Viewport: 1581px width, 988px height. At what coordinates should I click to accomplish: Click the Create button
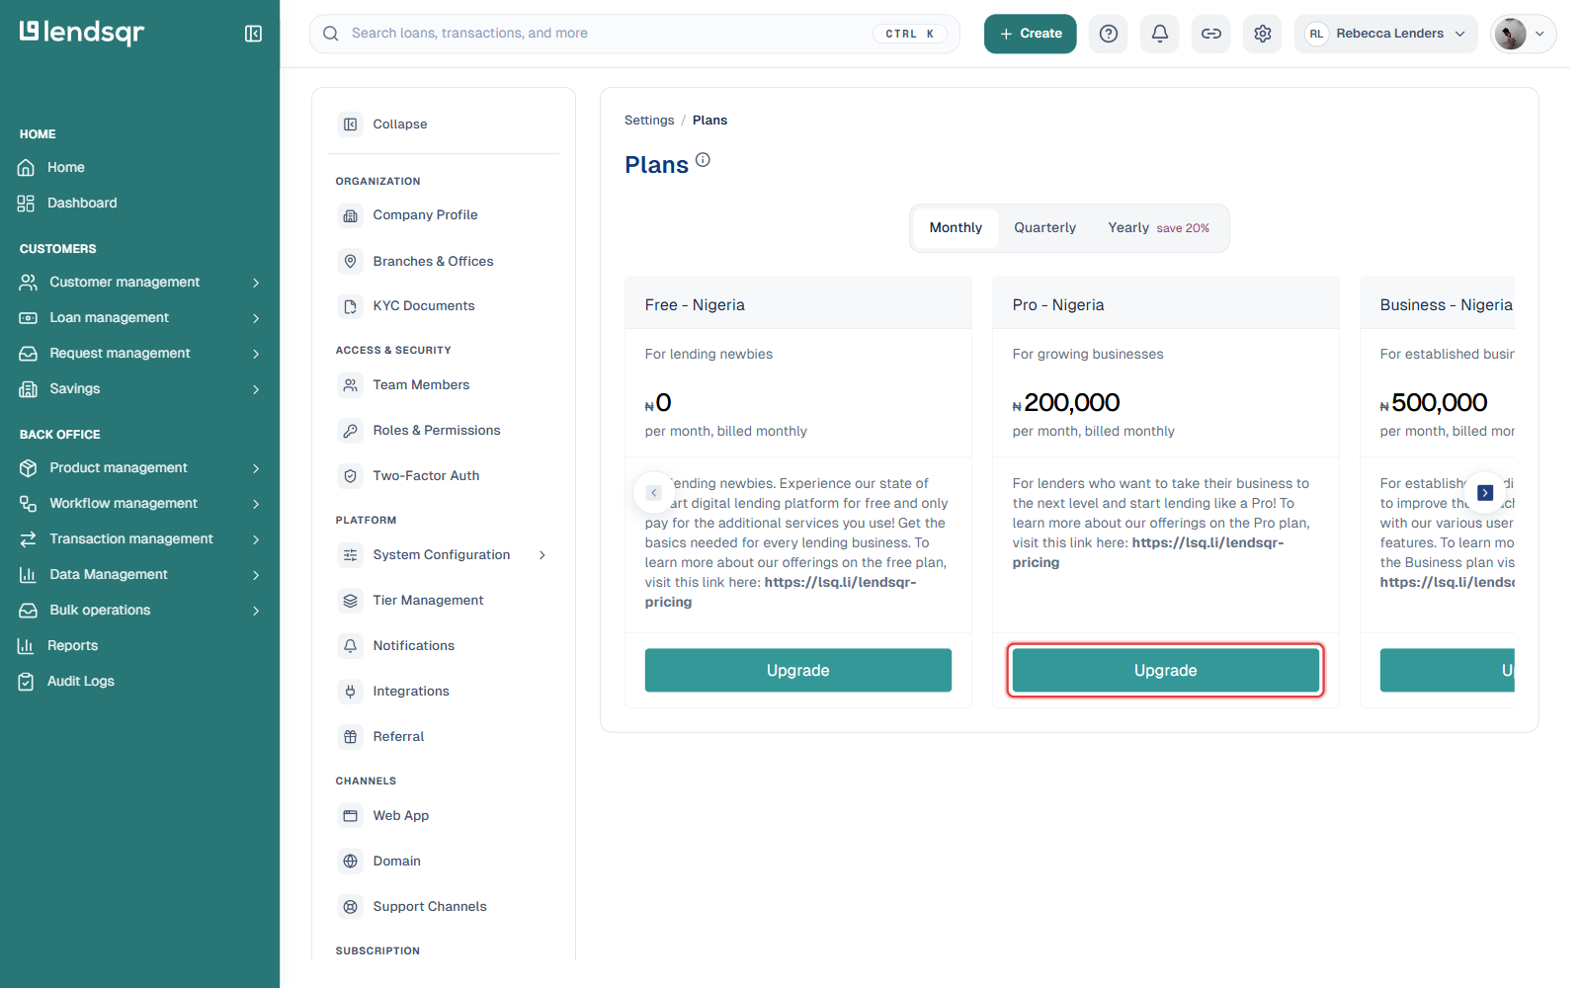[x=1030, y=34]
